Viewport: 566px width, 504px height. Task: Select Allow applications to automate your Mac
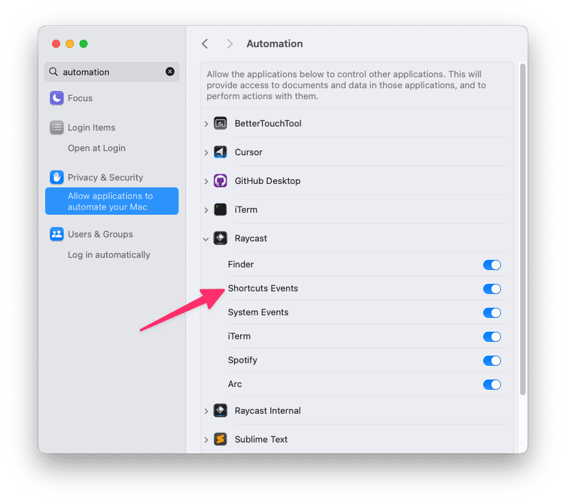(111, 201)
